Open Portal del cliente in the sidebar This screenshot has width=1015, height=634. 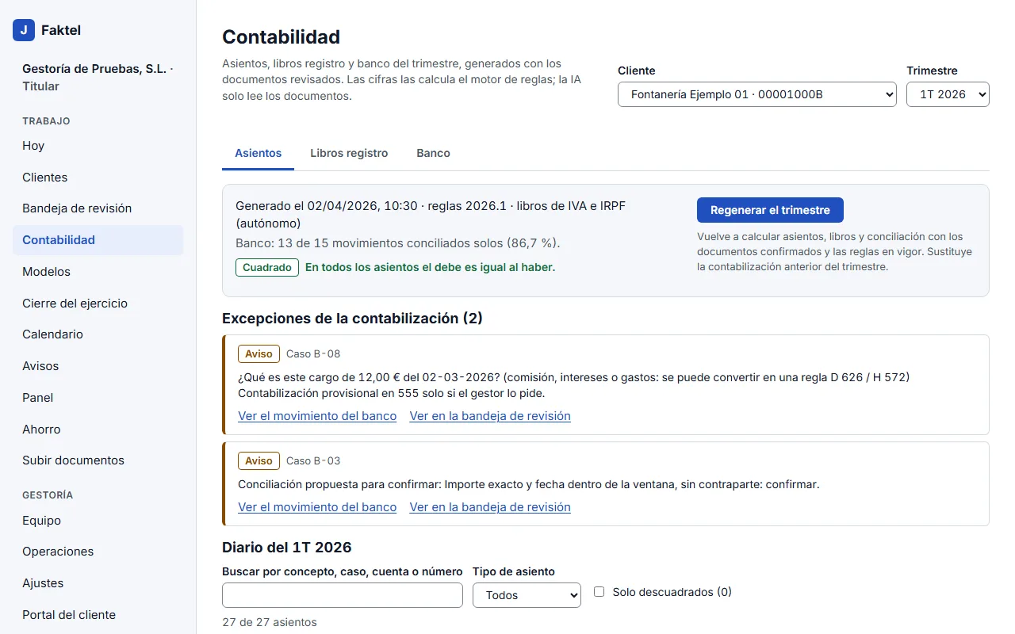tap(98, 615)
